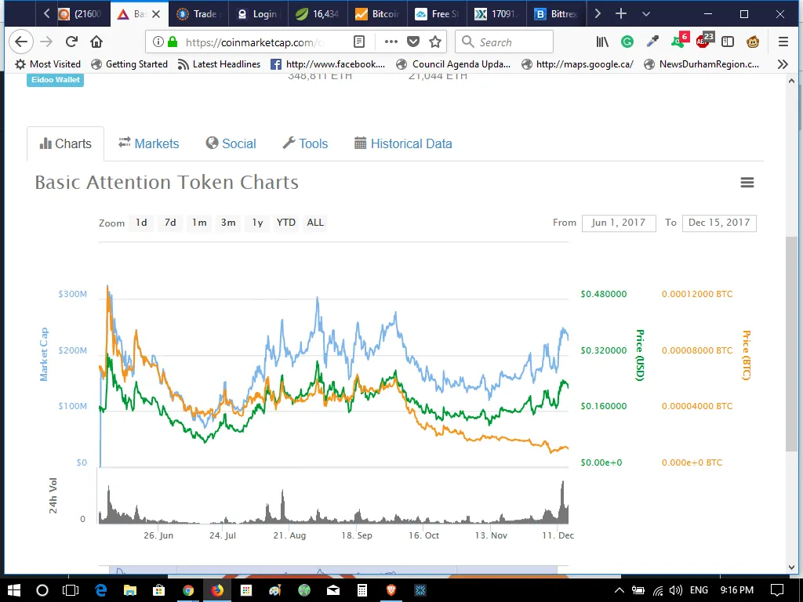803x602 pixels.
Task: Activate the eyedropper color picker extension
Action: (x=652, y=42)
